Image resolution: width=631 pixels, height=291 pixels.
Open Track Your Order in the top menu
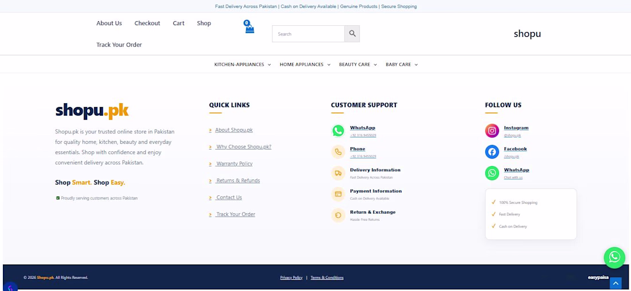pos(119,45)
